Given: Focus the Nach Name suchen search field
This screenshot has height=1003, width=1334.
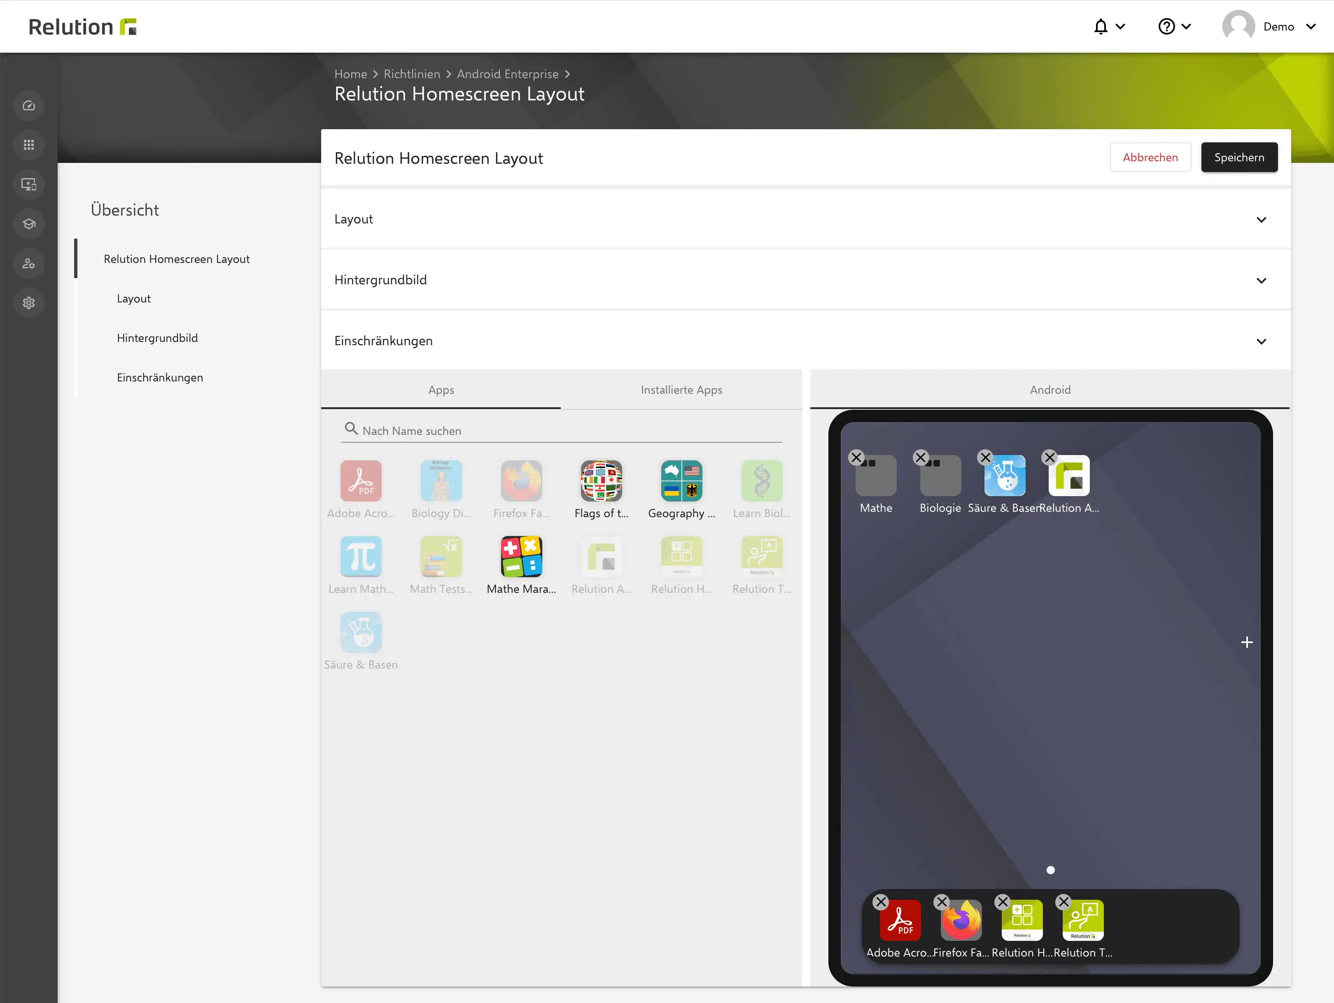Looking at the screenshot, I should tap(562, 431).
